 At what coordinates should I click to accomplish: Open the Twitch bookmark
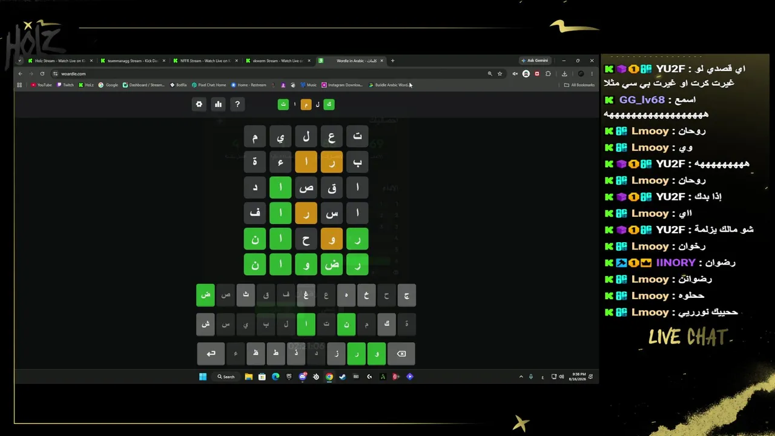coord(65,85)
